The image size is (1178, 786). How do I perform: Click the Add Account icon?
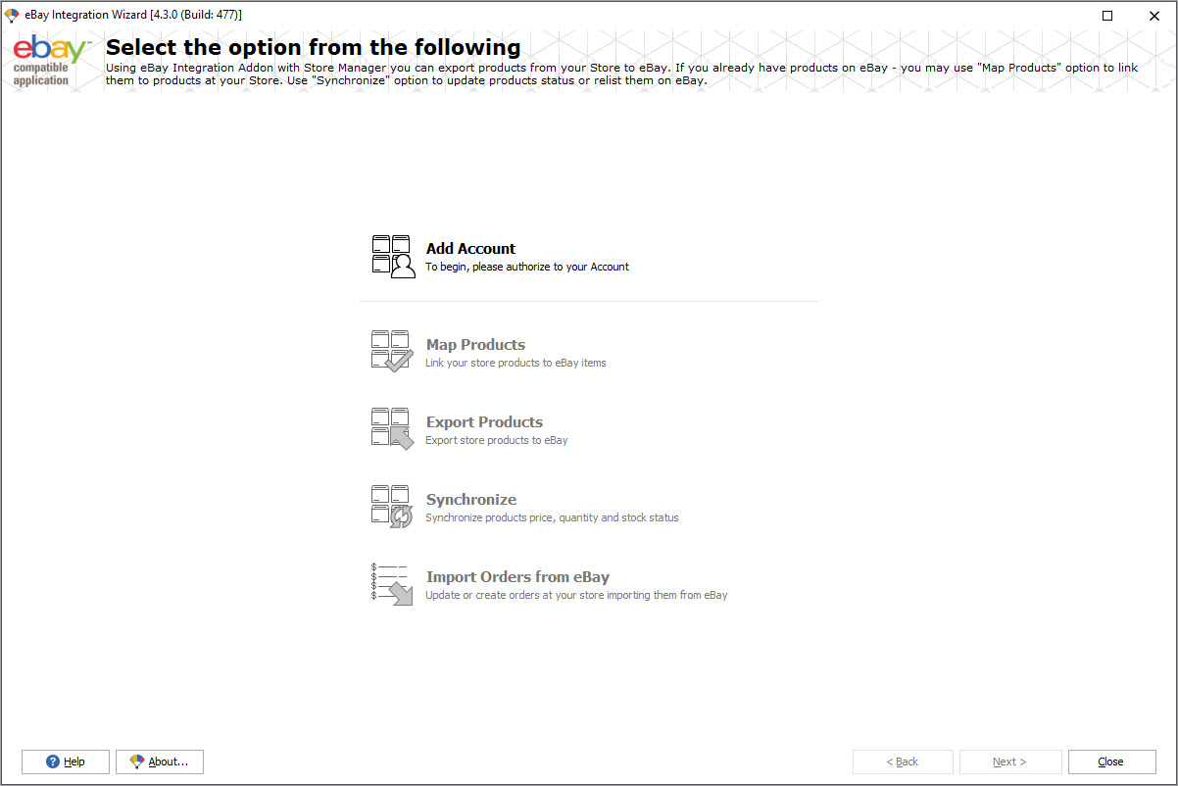[x=394, y=257]
